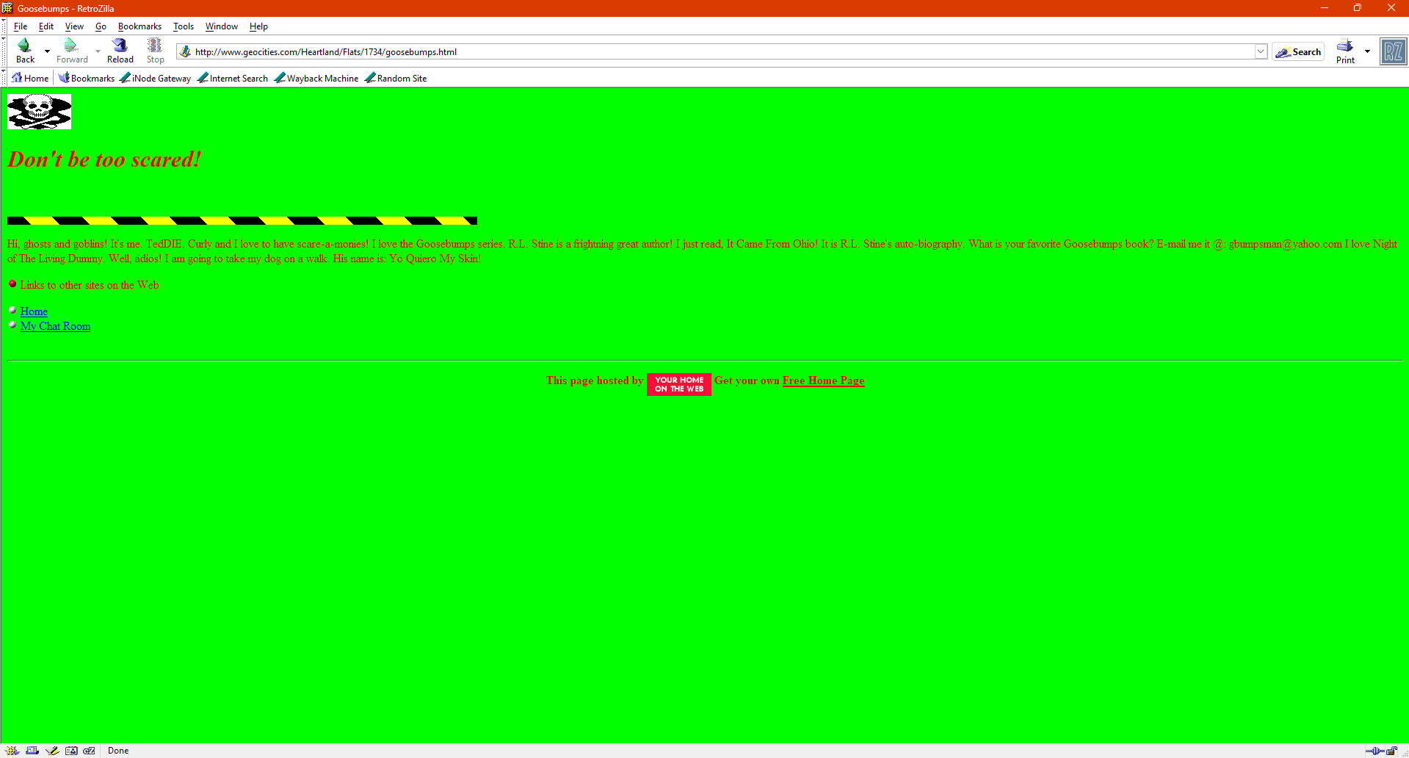
Task: Open the Bookmarks folder on personal toolbar
Action: point(87,78)
